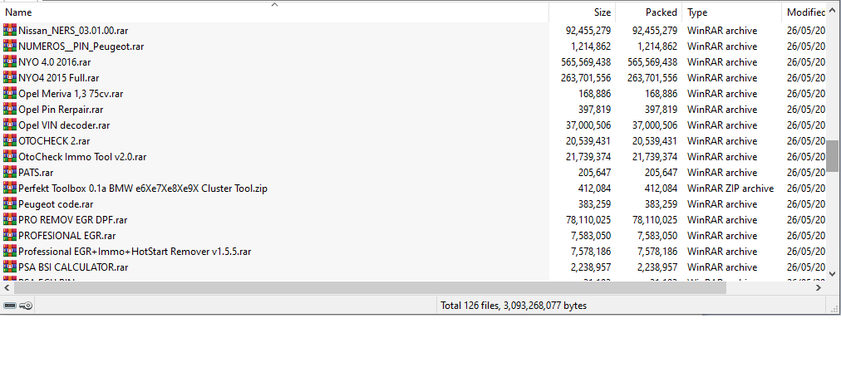Click the NUMEROS__PIN_Peugeot.rar archive icon
The image size is (841, 382).
10,46
